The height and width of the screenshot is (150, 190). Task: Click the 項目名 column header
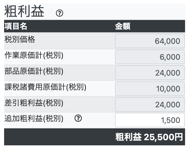[x=16, y=26]
